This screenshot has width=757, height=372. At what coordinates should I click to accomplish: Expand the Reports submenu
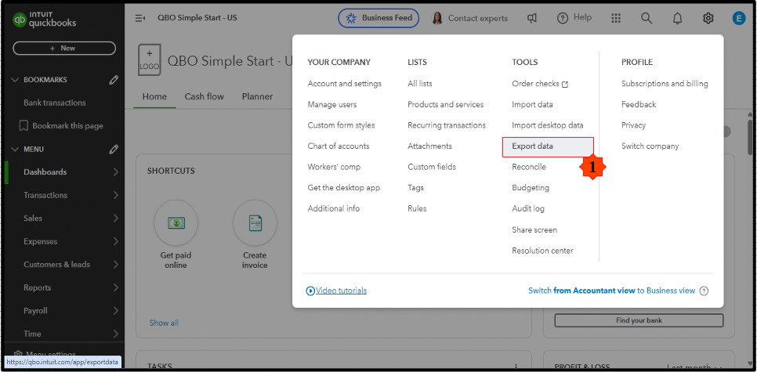(x=115, y=287)
